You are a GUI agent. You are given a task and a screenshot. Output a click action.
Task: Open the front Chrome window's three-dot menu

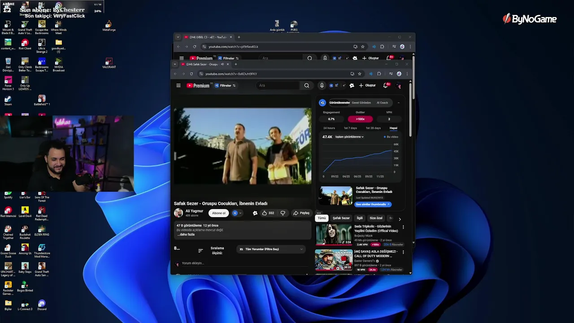click(407, 74)
